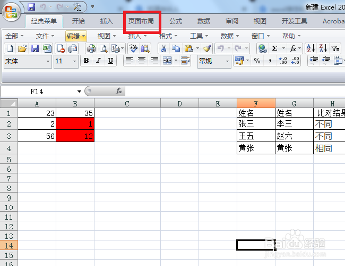The image size is (345, 266).
Task: Customize Quick Access Toolbar dropdown
Action: 93,7
